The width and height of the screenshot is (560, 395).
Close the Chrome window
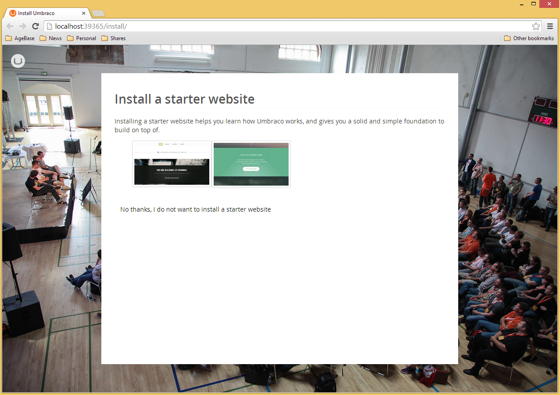click(549, 4)
